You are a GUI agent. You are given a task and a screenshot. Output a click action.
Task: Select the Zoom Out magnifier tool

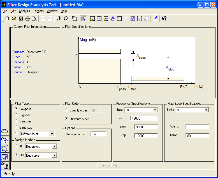[x=66, y=19]
